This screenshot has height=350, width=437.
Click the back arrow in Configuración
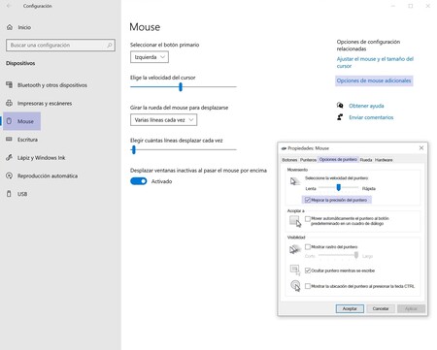9,6
